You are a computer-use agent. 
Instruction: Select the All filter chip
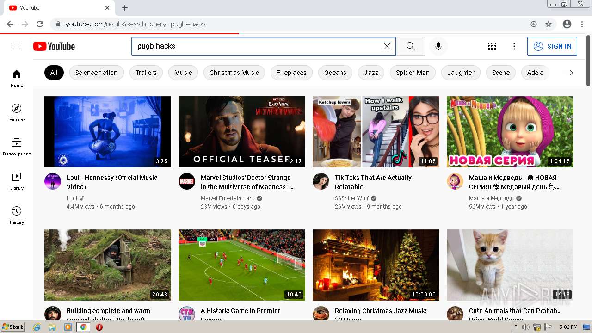click(54, 73)
